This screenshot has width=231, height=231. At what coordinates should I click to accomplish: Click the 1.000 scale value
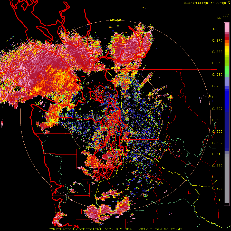pos(217,29)
